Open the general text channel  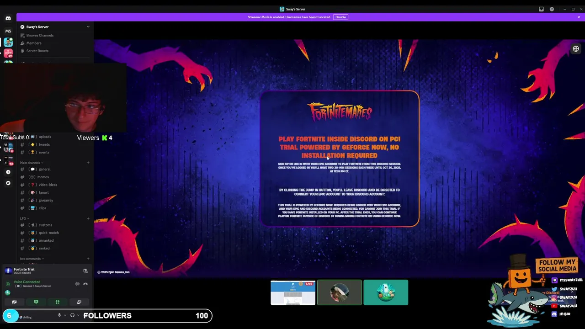tap(55, 169)
